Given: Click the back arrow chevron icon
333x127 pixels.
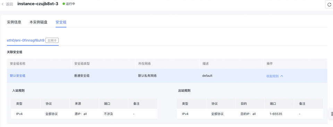Looking at the screenshot, I should [x=2, y=4].
